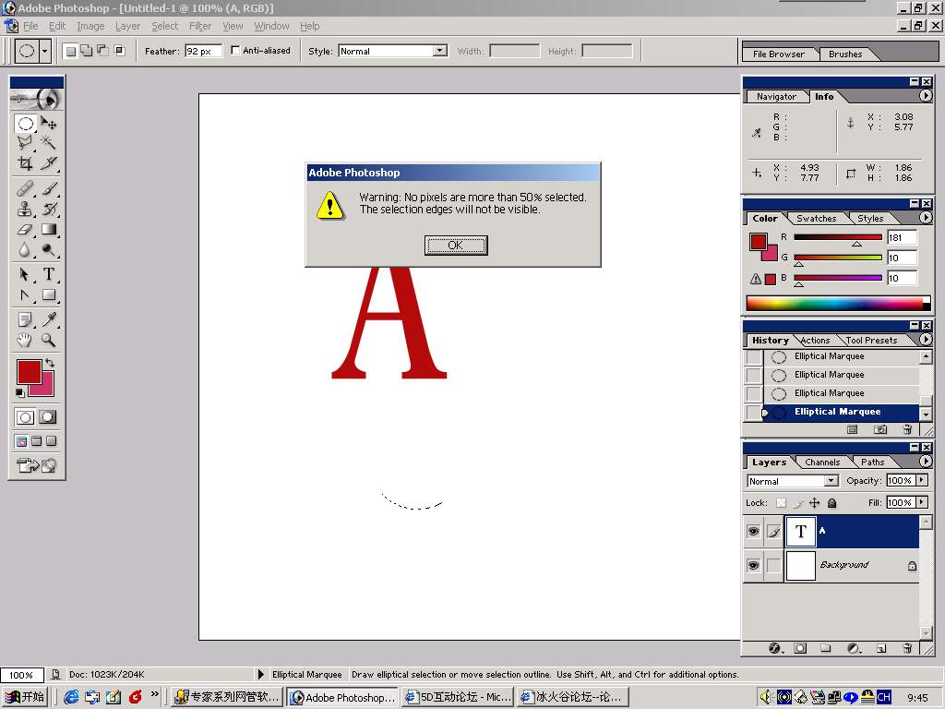Open the Select menu
This screenshot has height=709, width=945.
pyautogui.click(x=164, y=26)
